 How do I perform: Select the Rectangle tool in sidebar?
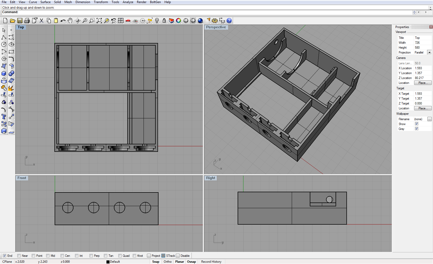click(11, 52)
